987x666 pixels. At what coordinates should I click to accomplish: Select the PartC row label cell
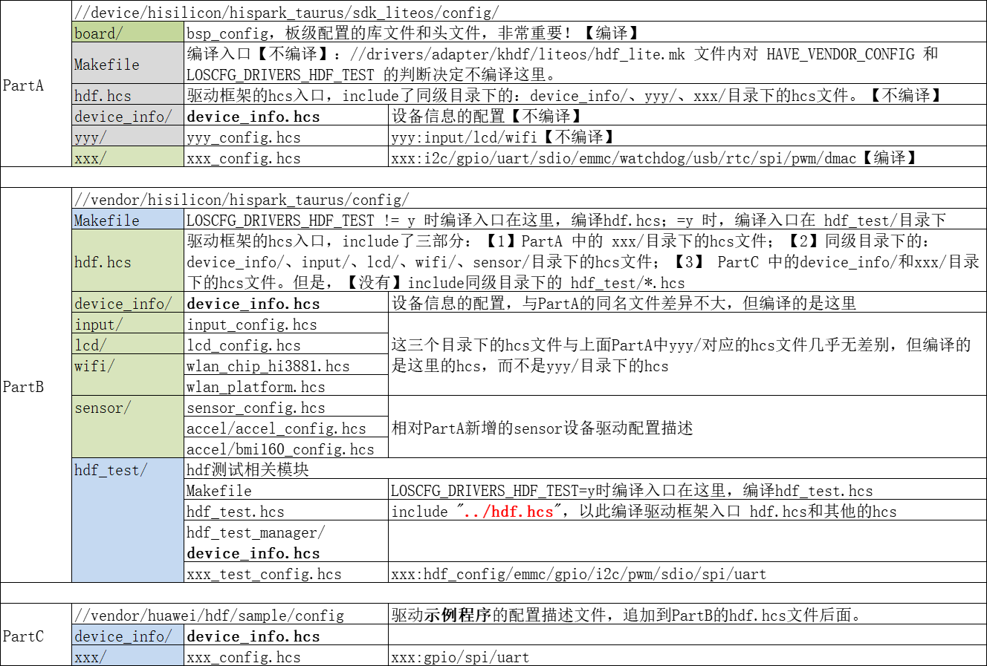point(36,635)
